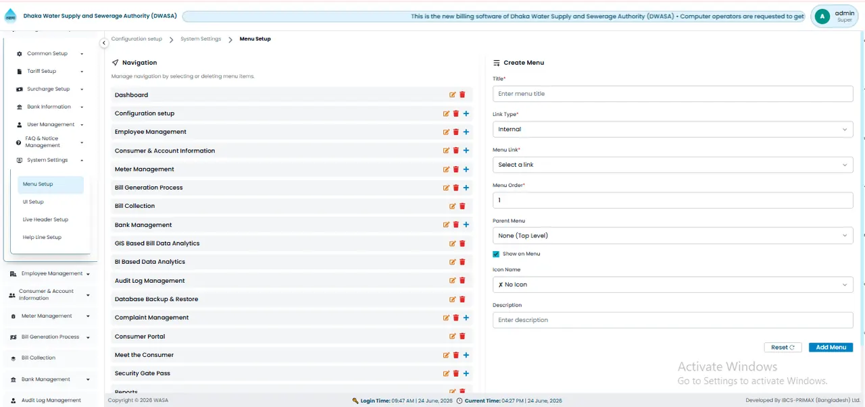Add submenu under Security Gate Pass

pos(466,373)
